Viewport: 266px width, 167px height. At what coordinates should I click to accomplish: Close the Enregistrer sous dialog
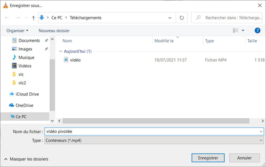click(x=260, y=5)
